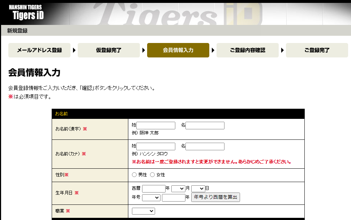The width and height of the screenshot is (351, 220).
Task: Open the 年号 era dropdown
Action: pyautogui.click(x=151, y=198)
